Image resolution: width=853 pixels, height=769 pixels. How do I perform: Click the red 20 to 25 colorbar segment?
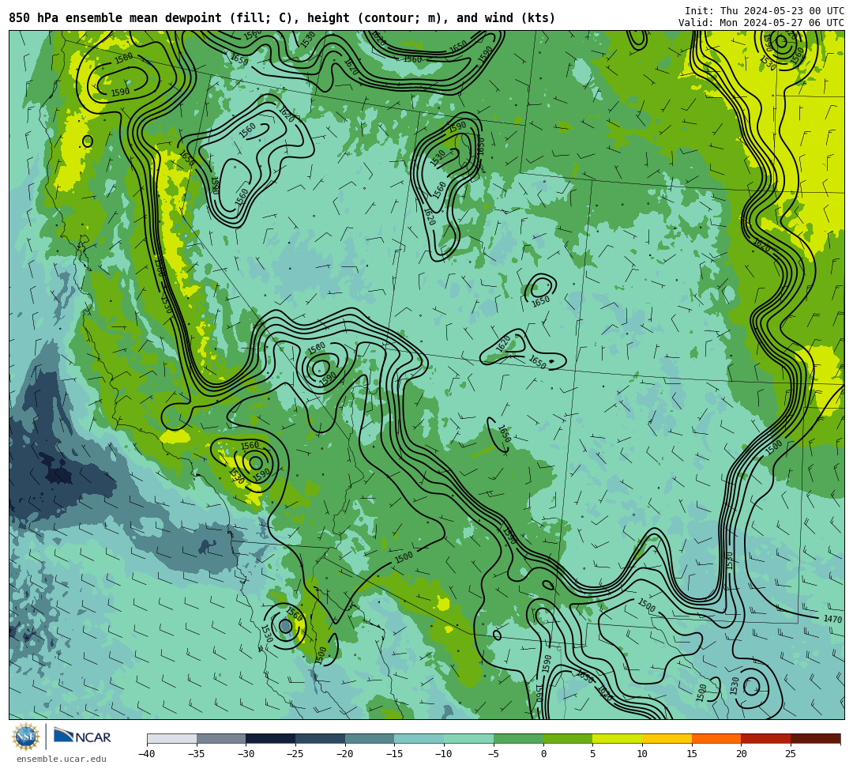coord(765,738)
